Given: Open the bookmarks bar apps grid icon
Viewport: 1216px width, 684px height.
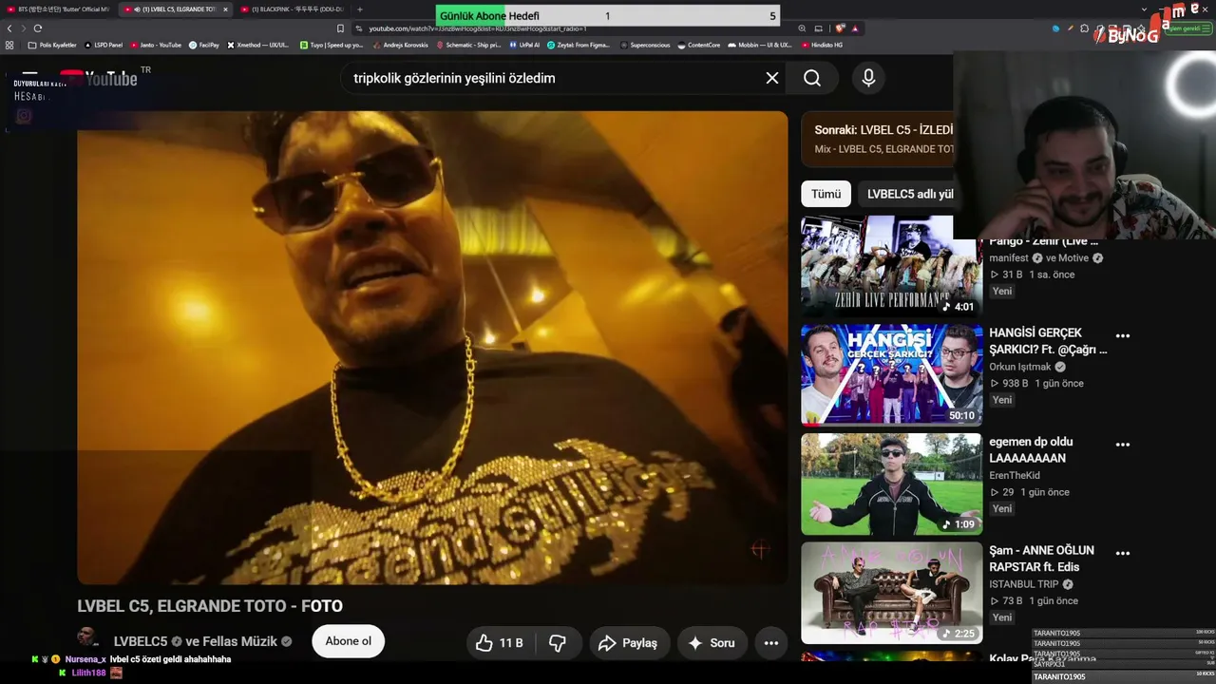Looking at the screenshot, I should tap(9, 45).
